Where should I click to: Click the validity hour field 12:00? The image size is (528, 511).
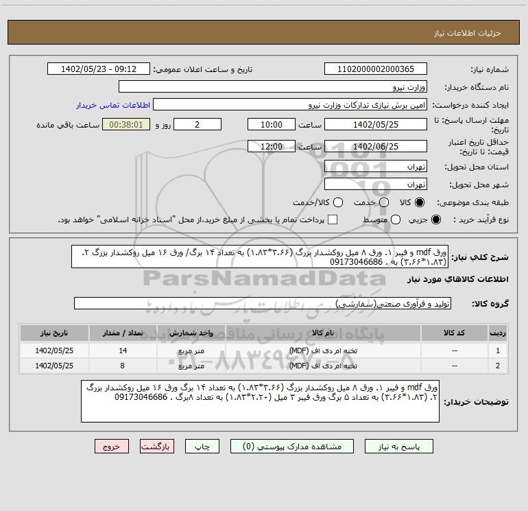pyautogui.click(x=272, y=146)
